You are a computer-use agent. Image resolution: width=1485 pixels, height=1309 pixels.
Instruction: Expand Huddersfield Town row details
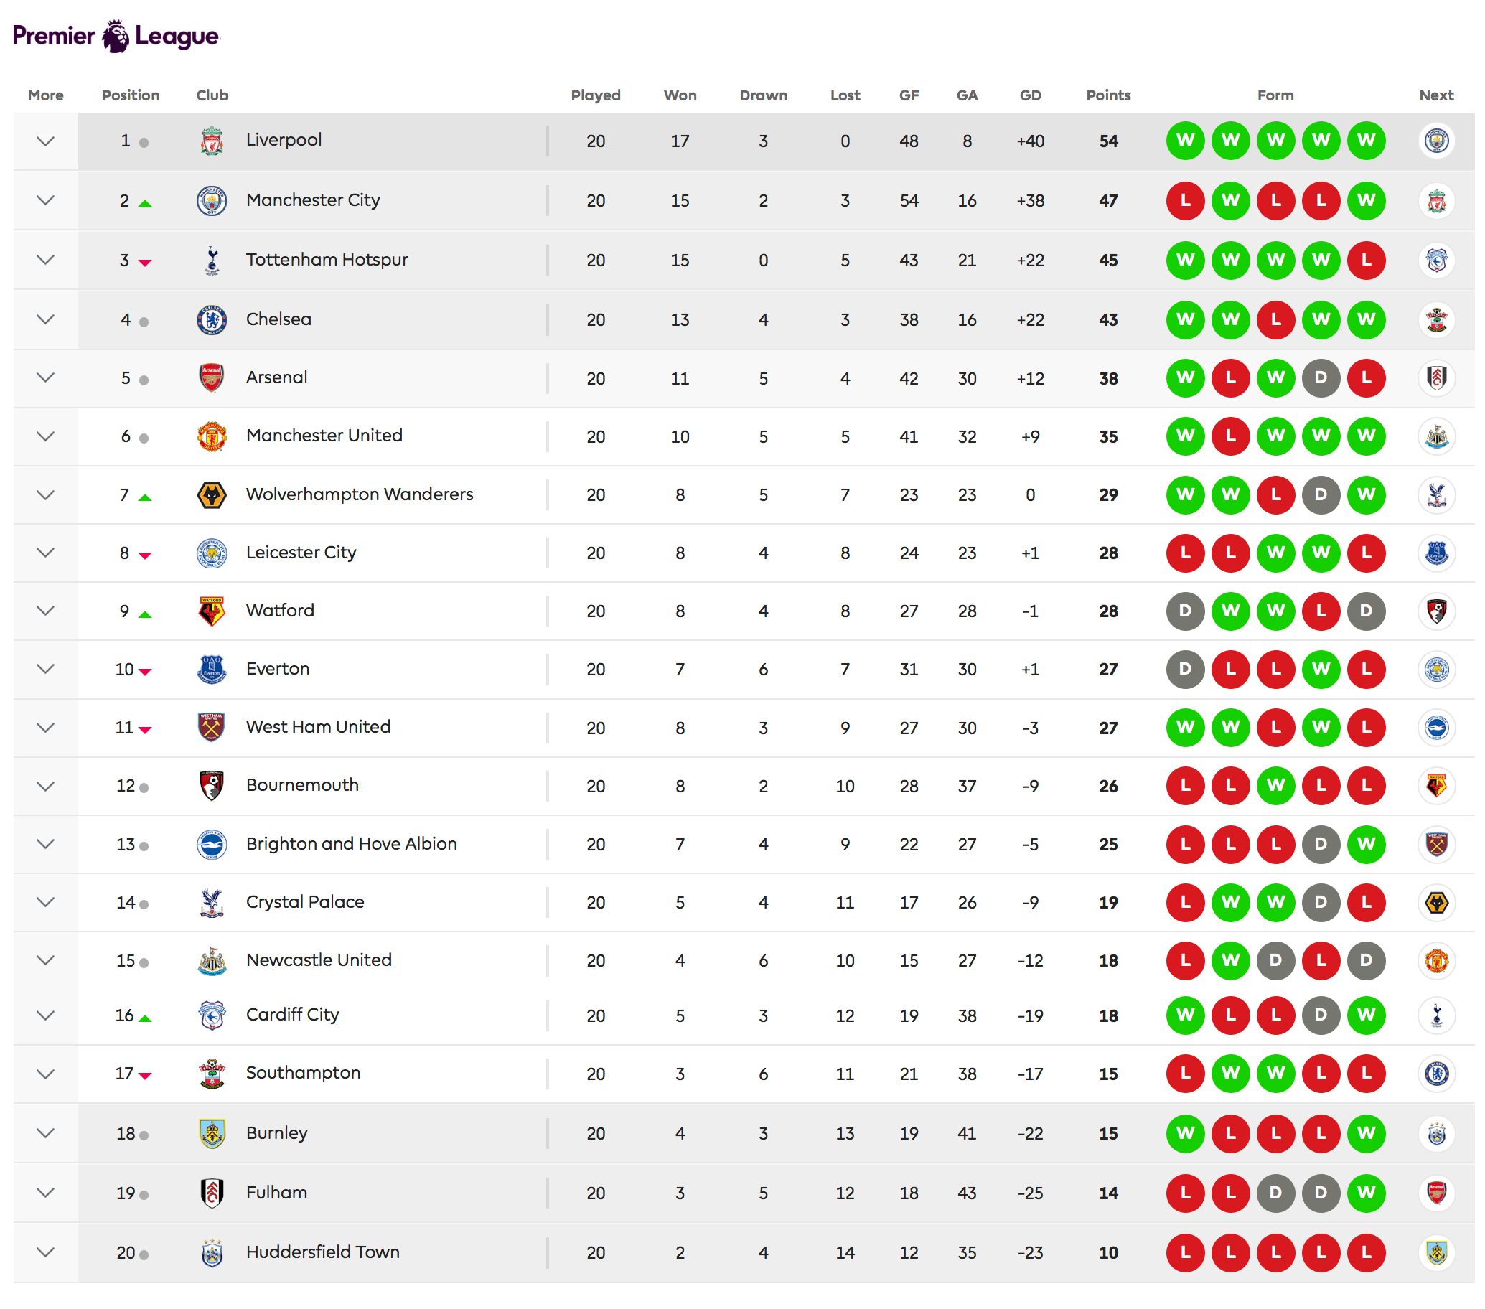[46, 1252]
